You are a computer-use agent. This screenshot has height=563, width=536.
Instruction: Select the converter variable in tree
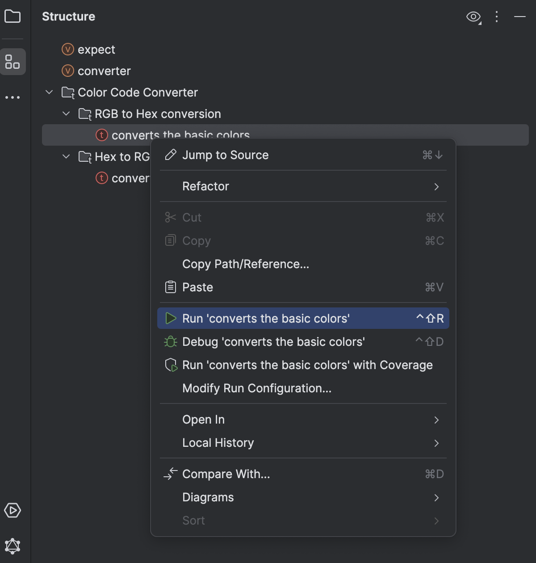104,71
